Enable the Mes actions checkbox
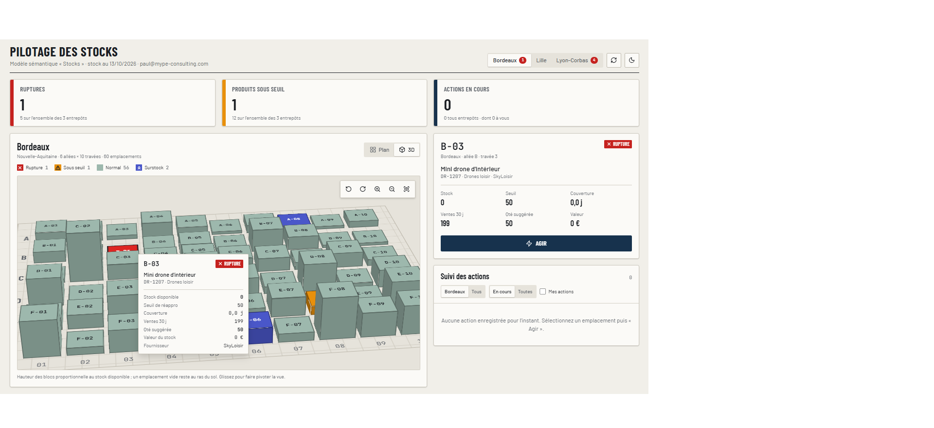 coord(543,292)
